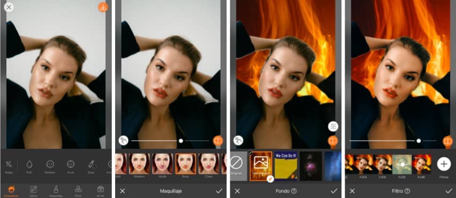Confirm Fondo changes with the checkmark
Screen dimensions: 456x198
pyautogui.click(x=334, y=191)
